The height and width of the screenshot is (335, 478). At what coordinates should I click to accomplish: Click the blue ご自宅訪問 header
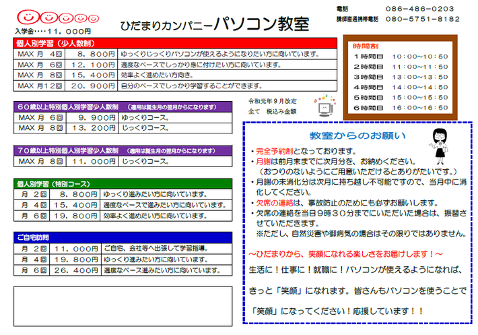tap(123, 237)
